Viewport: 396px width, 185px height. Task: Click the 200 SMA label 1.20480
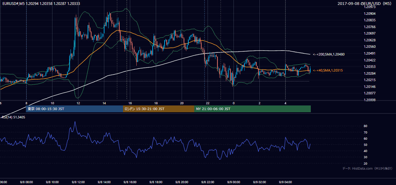coord(329,54)
